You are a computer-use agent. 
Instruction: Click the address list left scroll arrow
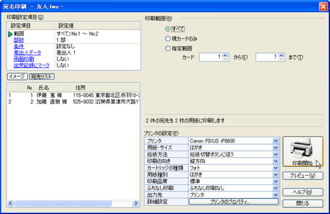point(10,203)
